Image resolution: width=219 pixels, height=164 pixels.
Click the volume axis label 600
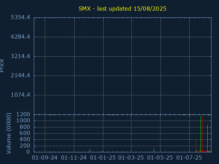(25, 133)
